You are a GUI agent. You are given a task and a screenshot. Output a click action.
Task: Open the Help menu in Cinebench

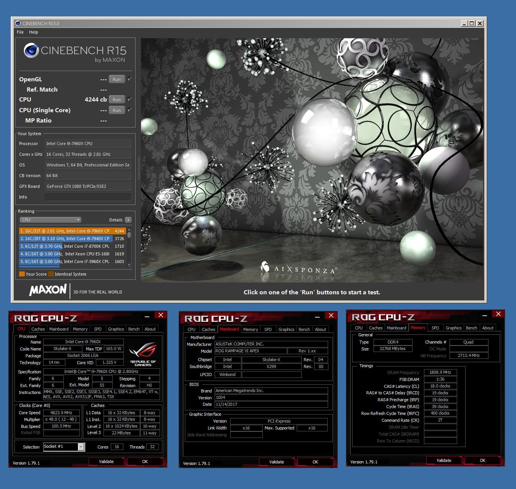click(x=34, y=32)
